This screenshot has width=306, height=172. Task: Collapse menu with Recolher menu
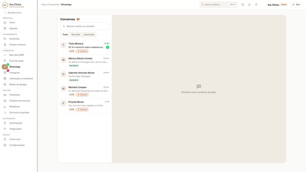click(13, 13)
